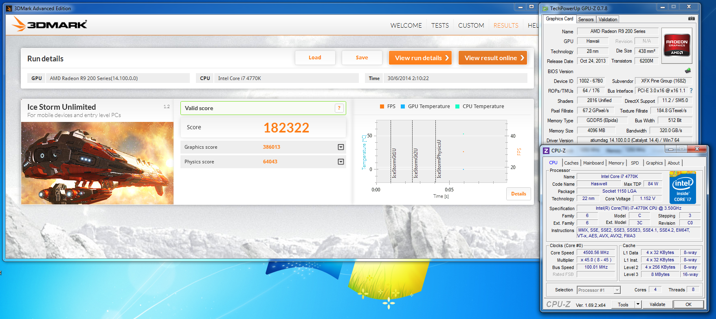716x319 pixels.
Task: Click the Bus Interface question mark in GPU-Z
Action: pyautogui.click(x=691, y=91)
